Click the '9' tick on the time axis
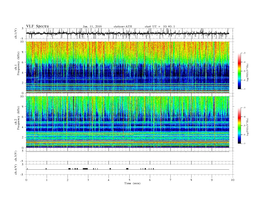The height and width of the screenshot is (202, 262). tap(212, 180)
